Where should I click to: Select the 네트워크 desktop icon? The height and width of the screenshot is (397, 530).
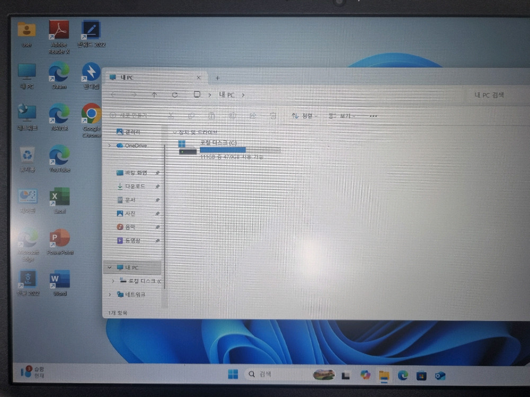[27, 117]
